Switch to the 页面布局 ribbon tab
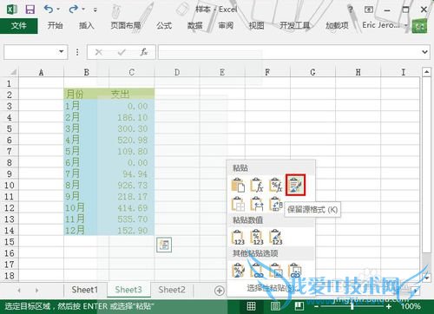This screenshot has height=314, width=434. click(126, 25)
